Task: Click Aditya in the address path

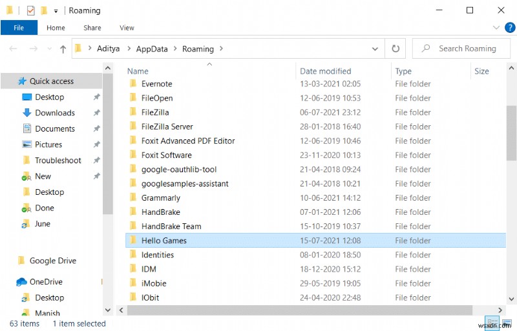Action: click(108, 49)
